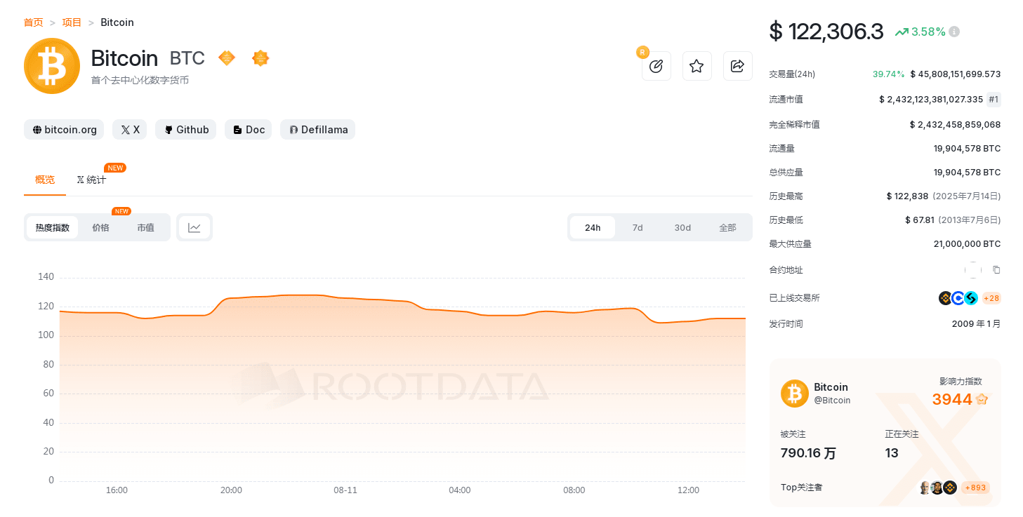Viewport: 1023px width, 517px height.
Task: Set chart range to 全部
Action: pos(727,228)
